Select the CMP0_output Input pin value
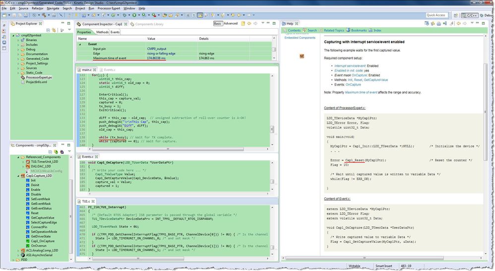 point(157,49)
